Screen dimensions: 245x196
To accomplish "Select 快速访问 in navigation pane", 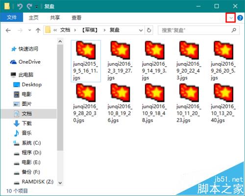I will pyautogui.click(x=28, y=49).
